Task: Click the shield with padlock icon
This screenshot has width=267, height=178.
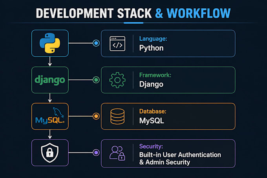Action: (50, 152)
